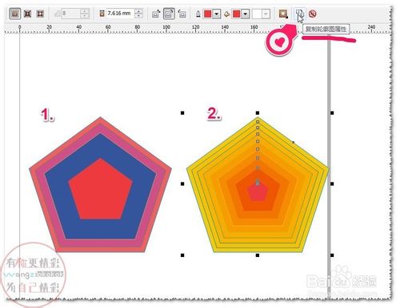
Task: Open the last fill color dropdown arrow
Action: pyautogui.click(x=266, y=14)
